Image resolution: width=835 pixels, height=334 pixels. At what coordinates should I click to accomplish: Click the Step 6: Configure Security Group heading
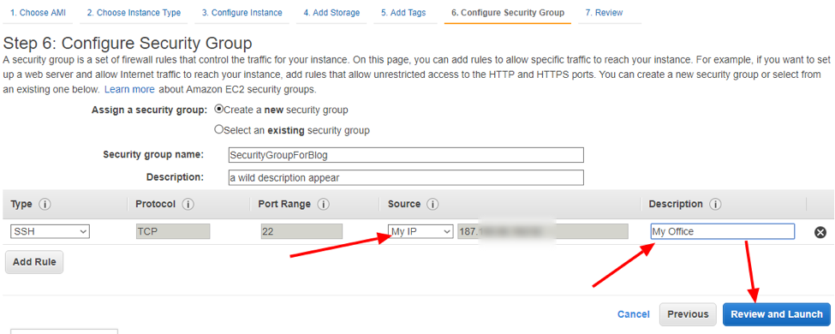128,43
